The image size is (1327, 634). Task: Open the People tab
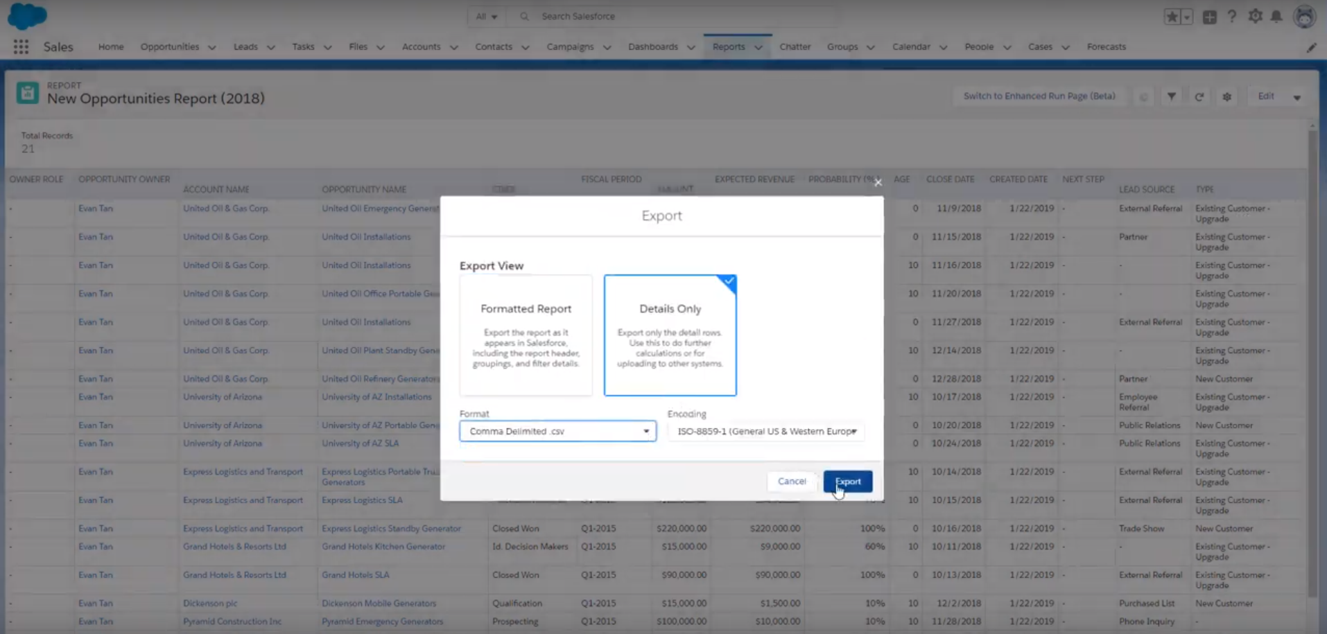979,46
